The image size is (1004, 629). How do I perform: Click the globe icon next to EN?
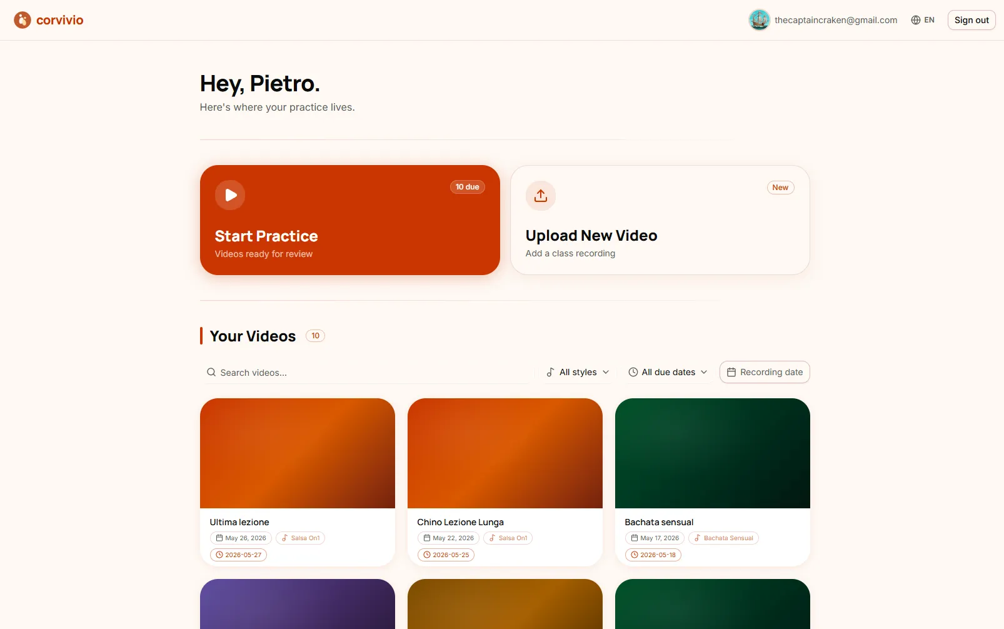(916, 20)
